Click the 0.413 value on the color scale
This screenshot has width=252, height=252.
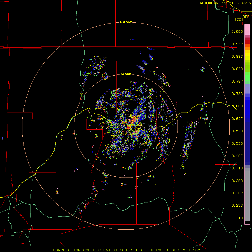click(237, 168)
